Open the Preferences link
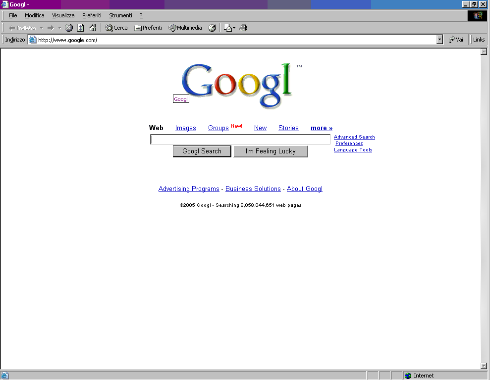The width and height of the screenshot is (490, 380). point(349,143)
